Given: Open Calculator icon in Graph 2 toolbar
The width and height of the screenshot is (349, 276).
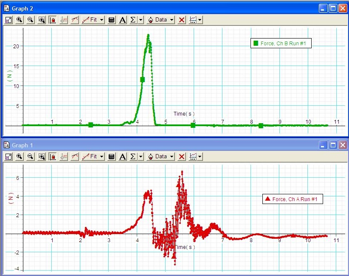Looking at the screenshot, I should (x=111, y=20).
